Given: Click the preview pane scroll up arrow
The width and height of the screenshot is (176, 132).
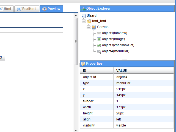Looking at the screenshot, I should 76,16.
